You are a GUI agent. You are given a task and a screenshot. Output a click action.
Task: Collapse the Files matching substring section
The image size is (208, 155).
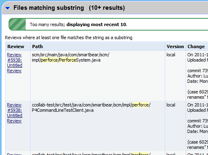(x=8, y=8)
